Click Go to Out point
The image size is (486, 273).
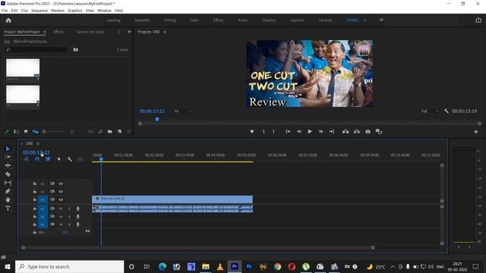coord(332,131)
